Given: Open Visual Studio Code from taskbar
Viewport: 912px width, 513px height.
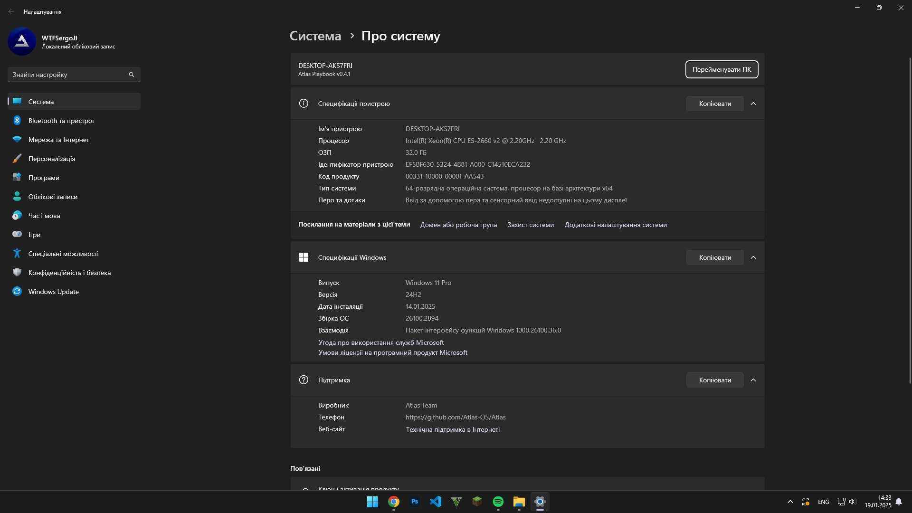Looking at the screenshot, I should (x=436, y=502).
